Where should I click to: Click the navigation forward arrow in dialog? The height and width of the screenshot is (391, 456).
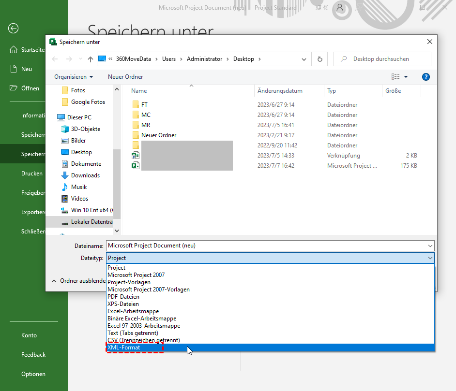click(69, 59)
